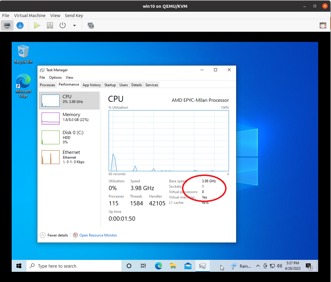Open Cortana circle icon on taskbar
The height and width of the screenshot is (282, 331).
tap(129, 266)
